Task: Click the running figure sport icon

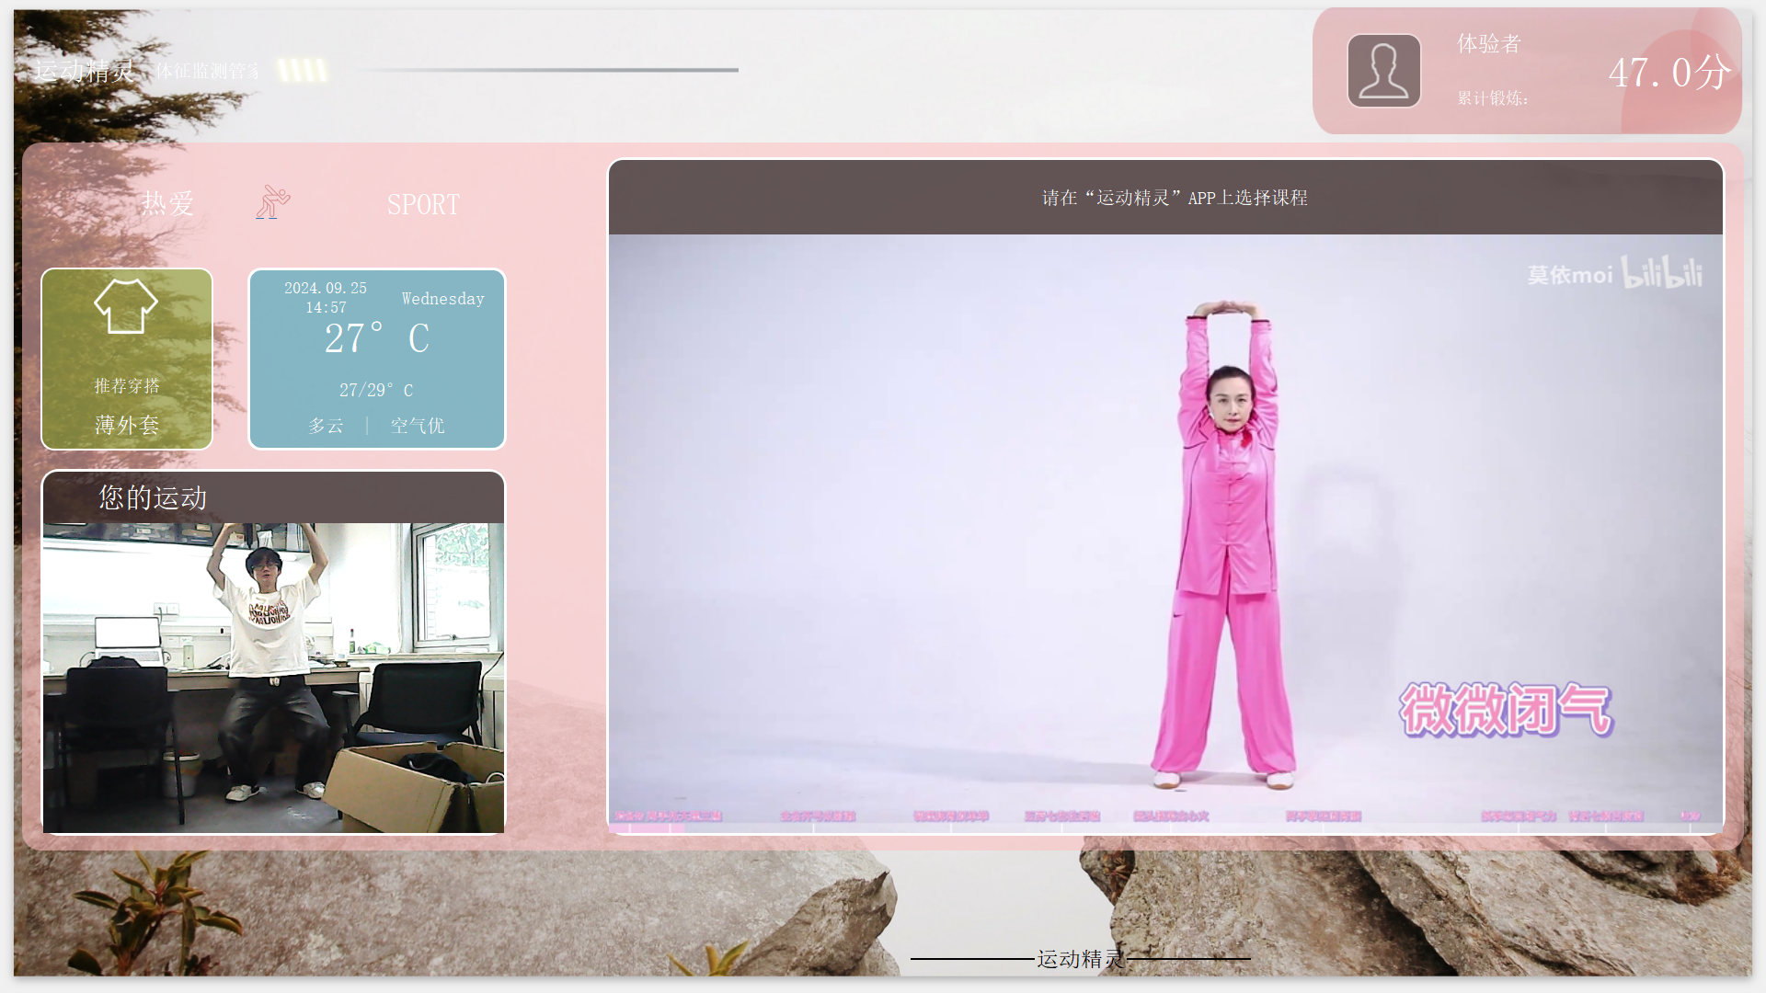Action: (x=272, y=202)
